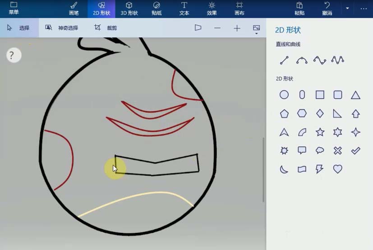
Task: Choose the capsule rounded-pill shape
Action: (x=302, y=95)
